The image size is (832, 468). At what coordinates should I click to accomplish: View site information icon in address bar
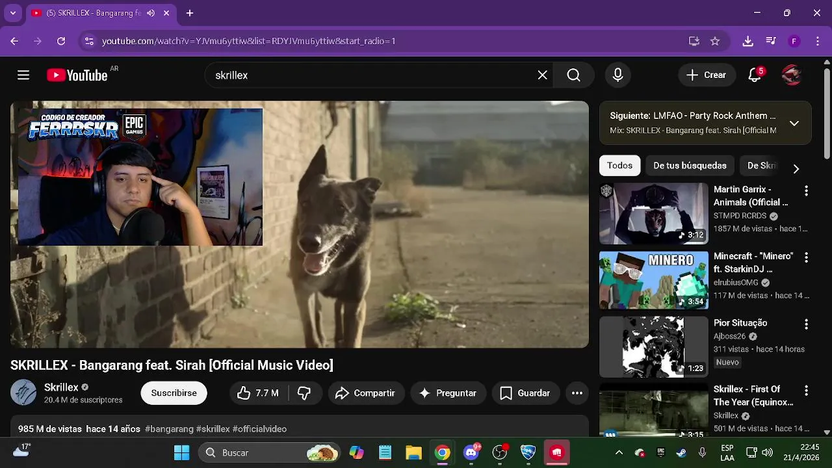click(x=89, y=41)
